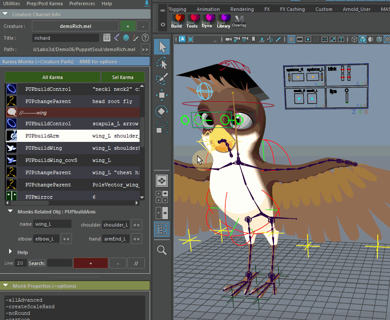Activate the Move tool

coord(162,95)
